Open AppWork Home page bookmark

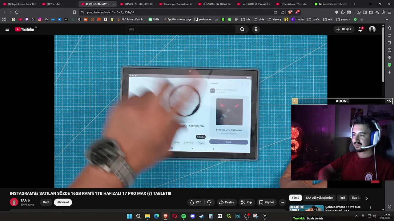[x=177, y=19]
